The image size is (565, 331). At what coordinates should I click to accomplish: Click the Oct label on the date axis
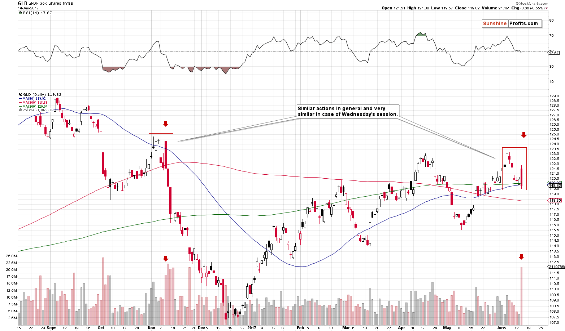pyautogui.click(x=101, y=328)
